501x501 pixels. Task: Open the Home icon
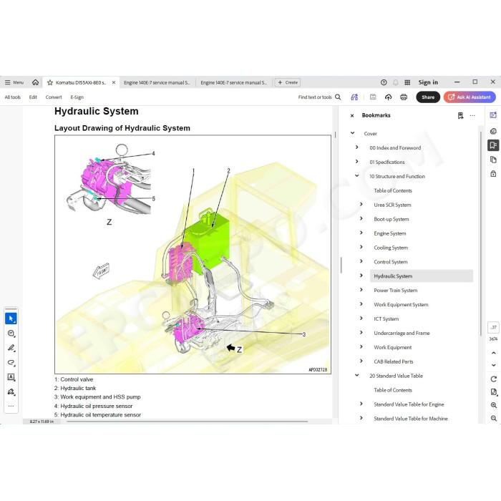point(36,82)
